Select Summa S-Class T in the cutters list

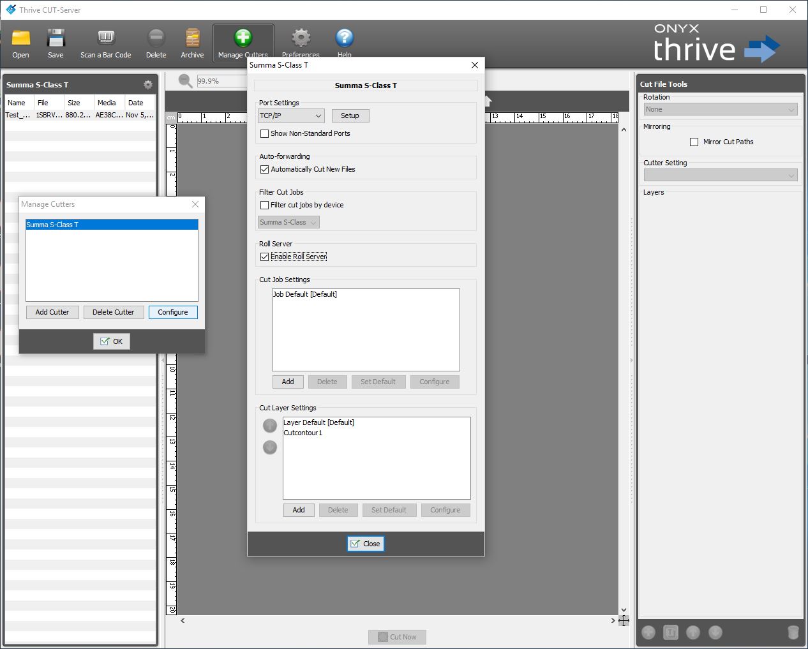click(112, 225)
